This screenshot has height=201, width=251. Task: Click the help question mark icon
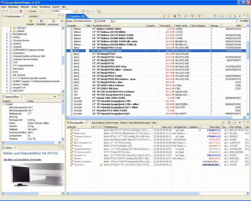pyautogui.click(x=215, y=16)
